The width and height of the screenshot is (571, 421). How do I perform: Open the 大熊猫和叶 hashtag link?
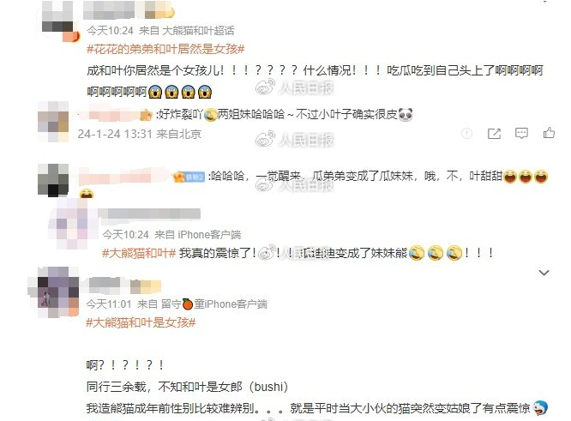(x=139, y=253)
